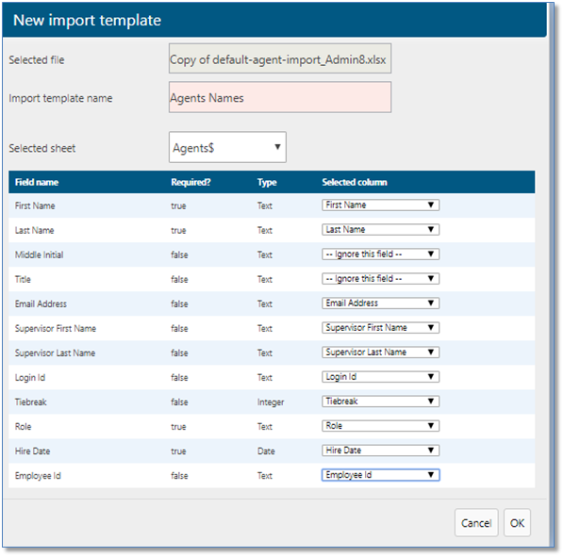The height and width of the screenshot is (557, 564).
Task: Open Middle Initial selected column dropdown
Action: pyautogui.click(x=380, y=254)
